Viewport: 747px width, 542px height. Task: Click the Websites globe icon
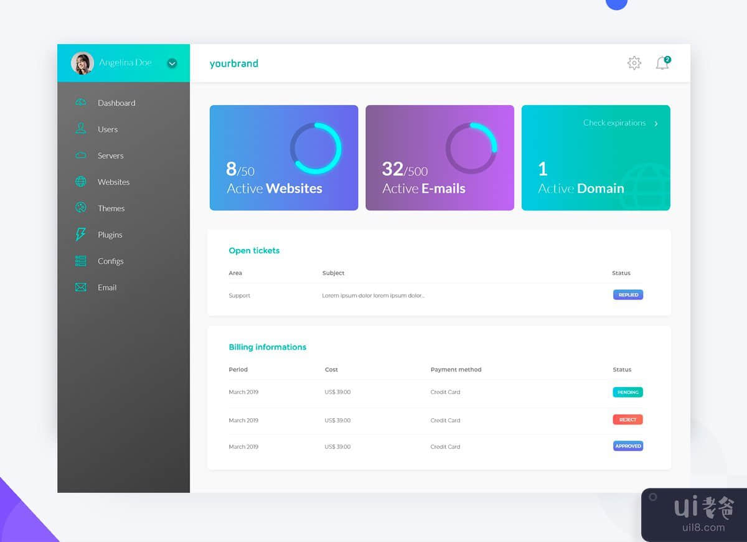[81, 182]
